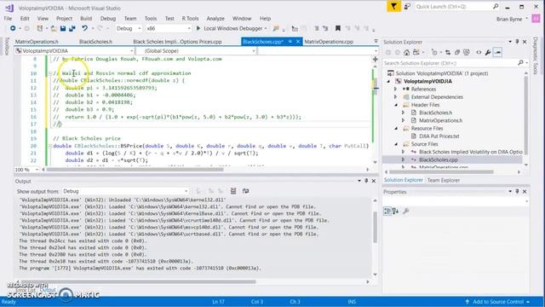Click the Brian Byrne account name
This screenshot has height=307, width=545.
[509, 19]
